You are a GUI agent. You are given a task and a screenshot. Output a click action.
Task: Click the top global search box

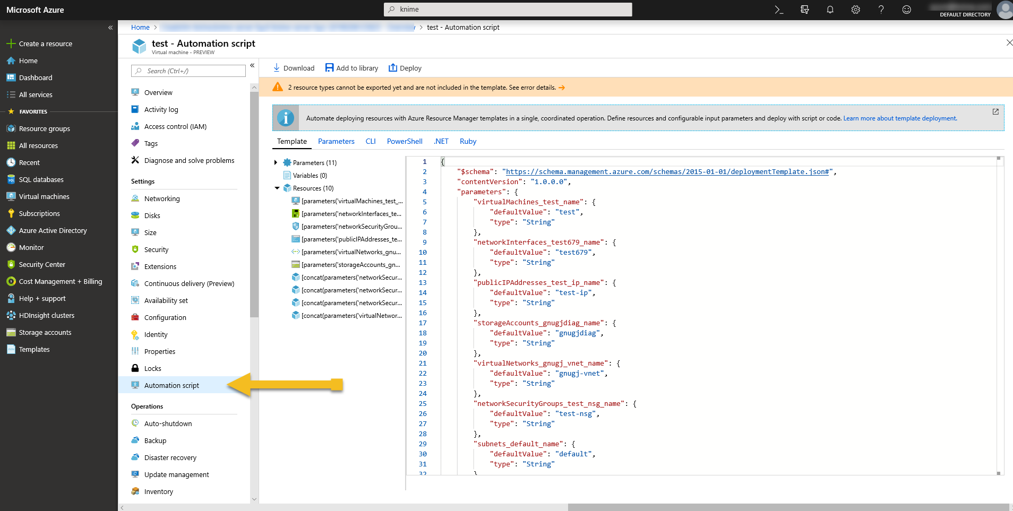point(508,10)
